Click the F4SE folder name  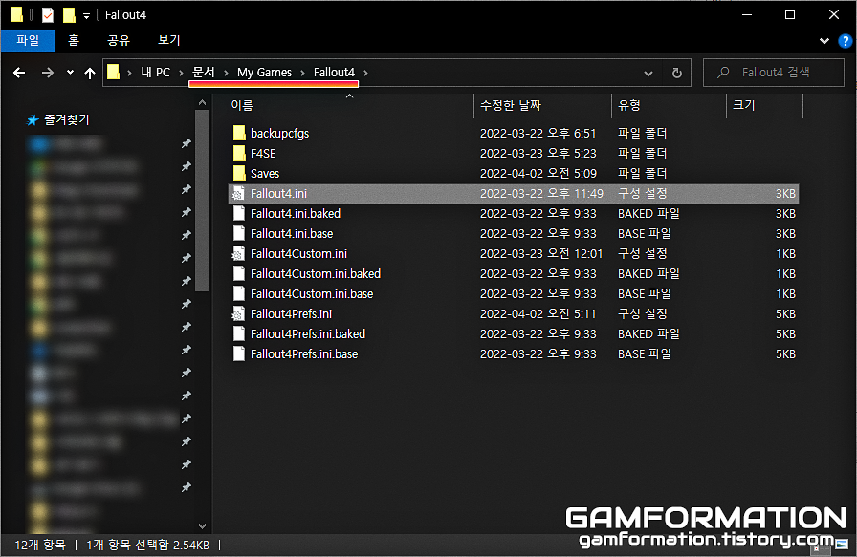[263, 154]
